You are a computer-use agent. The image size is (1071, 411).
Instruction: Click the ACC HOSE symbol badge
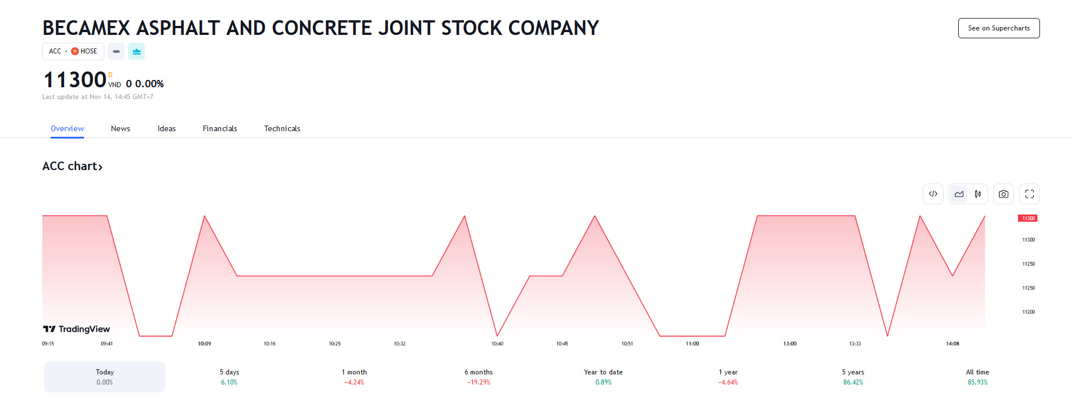[x=73, y=51]
